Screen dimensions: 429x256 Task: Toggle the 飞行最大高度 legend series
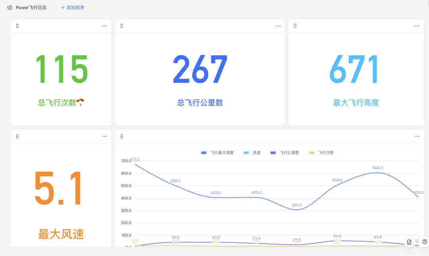[217, 153]
